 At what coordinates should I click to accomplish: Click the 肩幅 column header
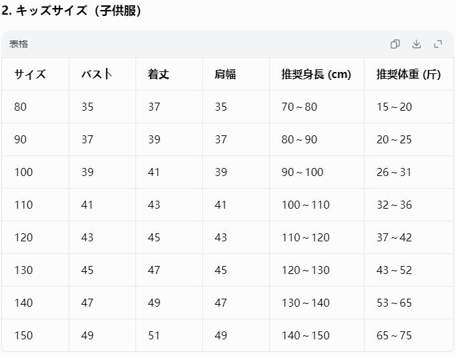(x=226, y=75)
